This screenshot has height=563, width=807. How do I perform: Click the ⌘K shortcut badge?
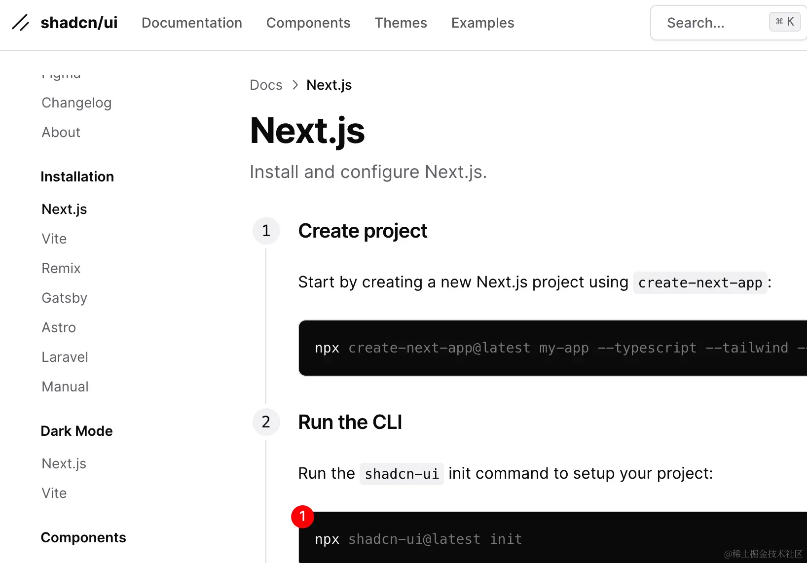(785, 22)
